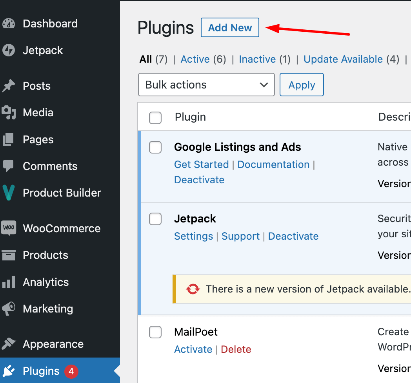Deactivate the Jetpack plugin

coord(293,236)
